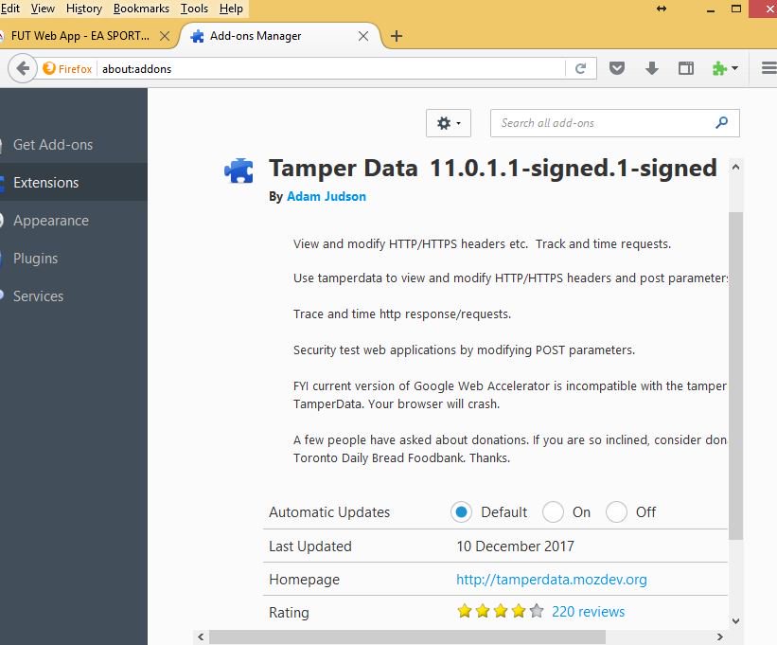This screenshot has width=777, height=645.
Task: Click 'Security test web applications' description line
Action: coord(464,350)
